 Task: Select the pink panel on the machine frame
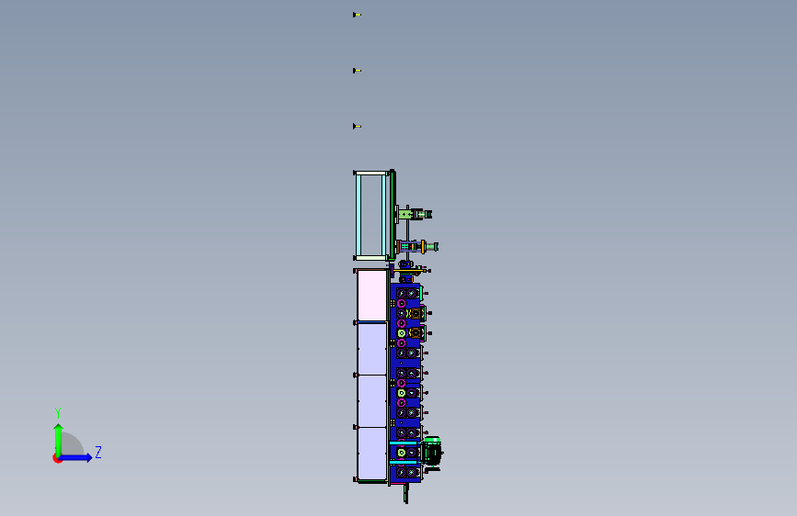[372, 295]
